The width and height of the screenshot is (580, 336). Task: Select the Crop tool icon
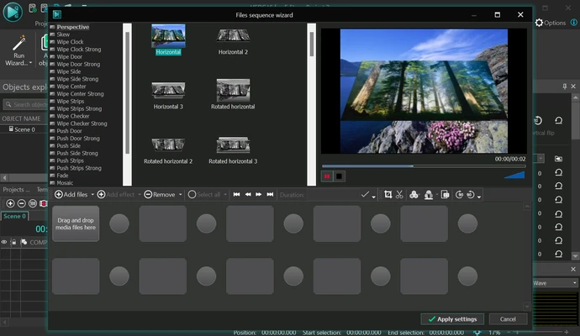pos(388,194)
